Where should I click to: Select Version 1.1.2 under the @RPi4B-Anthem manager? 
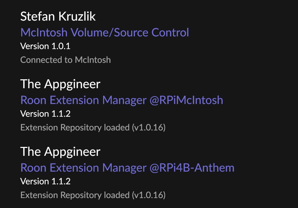pyautogui.click(x=45, y=181)
